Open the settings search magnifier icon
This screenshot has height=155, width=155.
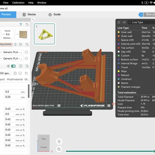(x=26, y=73)
